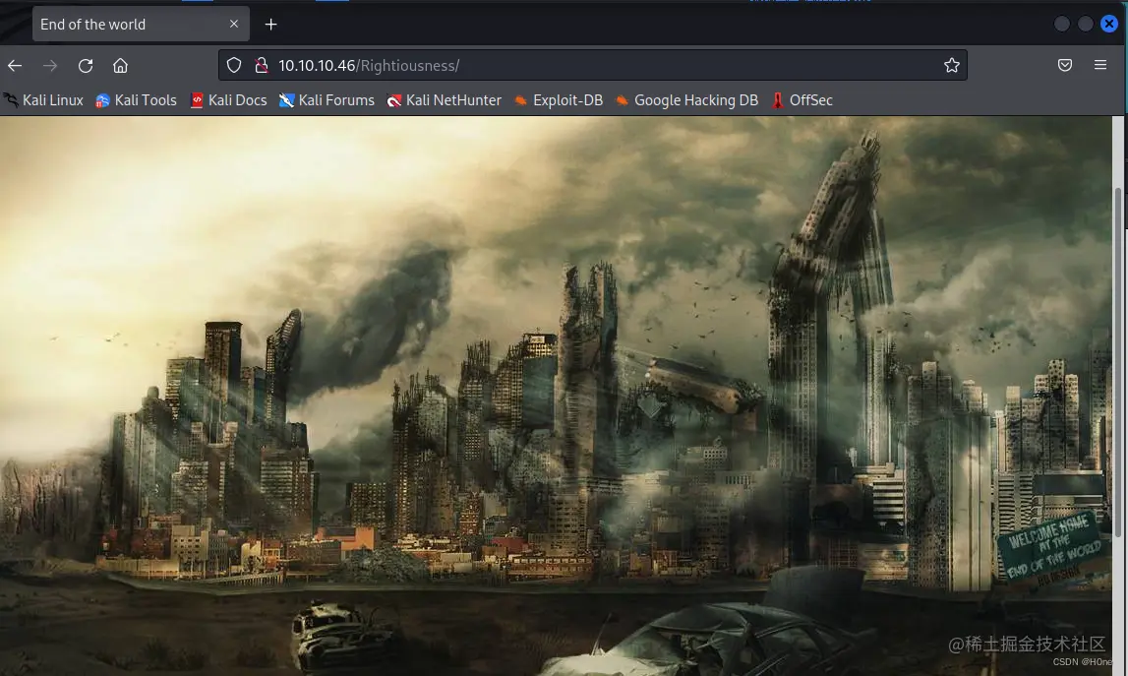Reload the current page
This screenshot has width=1128, height=676.
coord(86,66)
